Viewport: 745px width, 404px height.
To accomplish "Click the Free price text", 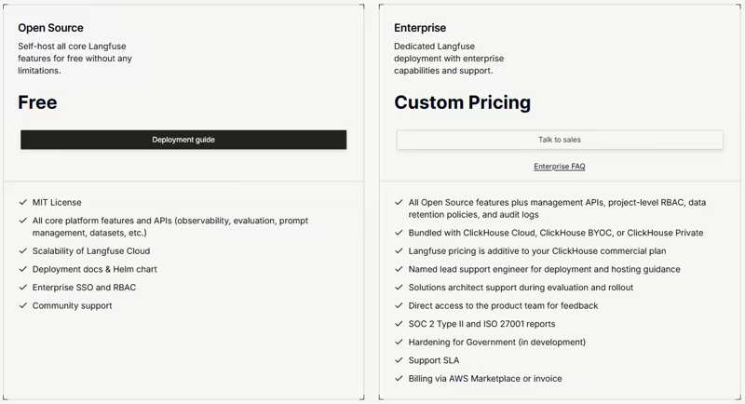I will (37, 102).
